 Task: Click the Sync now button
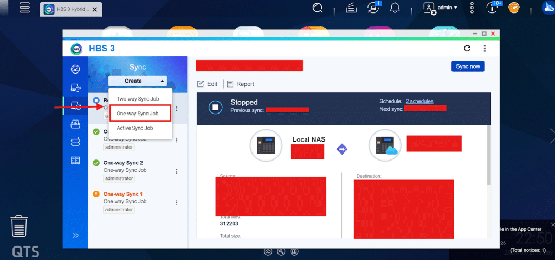[468, 66]
